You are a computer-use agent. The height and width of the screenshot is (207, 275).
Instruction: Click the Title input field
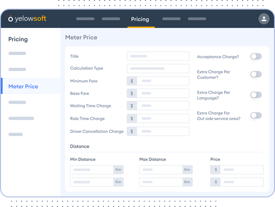click(x=158, y=56)
